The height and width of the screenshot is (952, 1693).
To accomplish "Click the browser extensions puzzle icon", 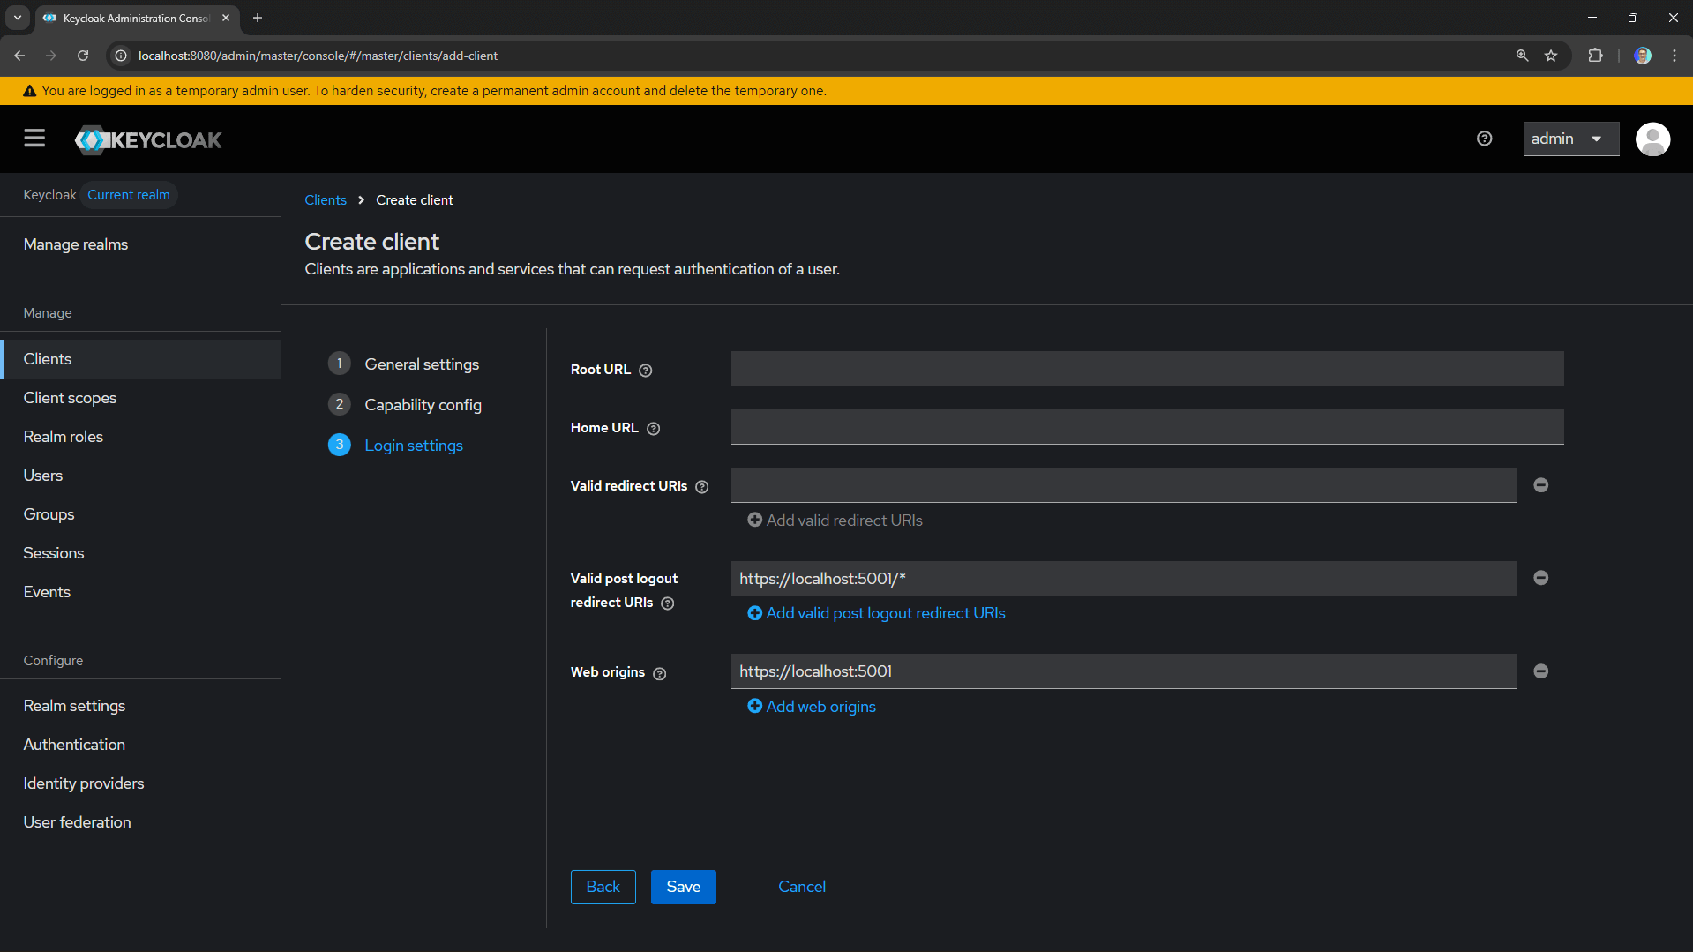I will point(1596,55).
